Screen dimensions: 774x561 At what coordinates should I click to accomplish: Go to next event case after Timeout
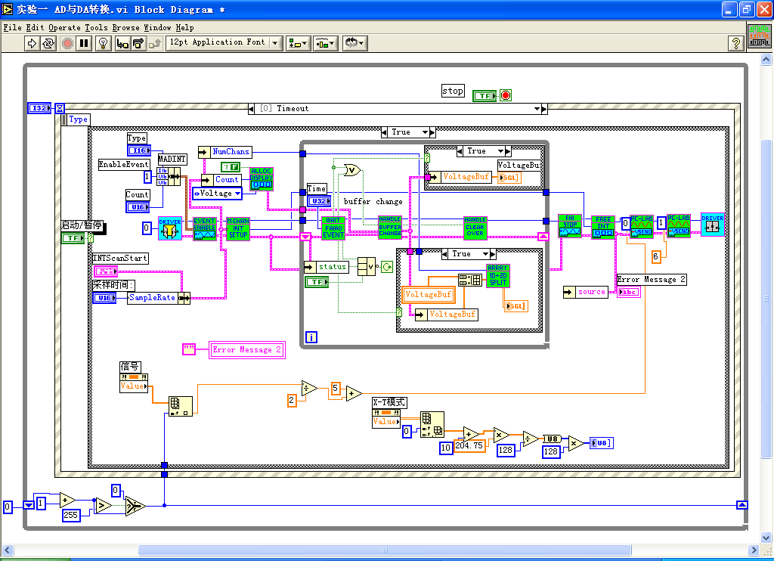pos(541,109)
